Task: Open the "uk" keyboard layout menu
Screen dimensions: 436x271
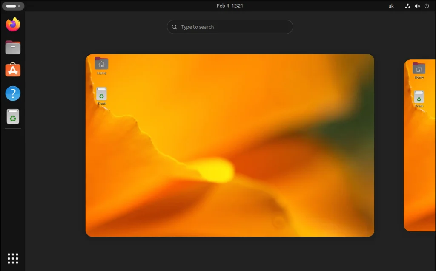Action: tap(391, 6)
